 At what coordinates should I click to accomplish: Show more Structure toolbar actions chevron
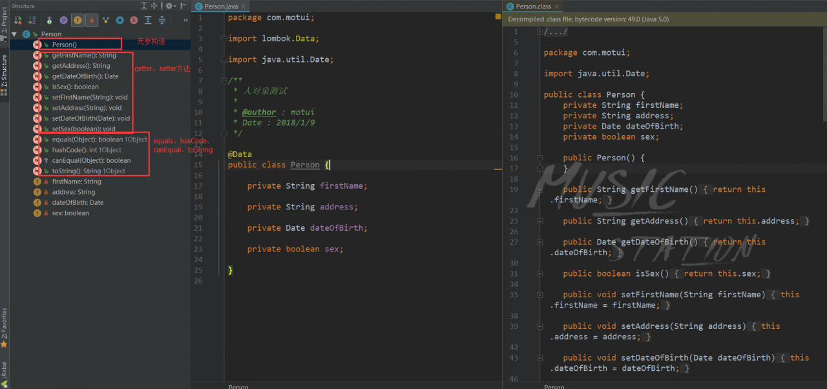click(x=185, y=21)
